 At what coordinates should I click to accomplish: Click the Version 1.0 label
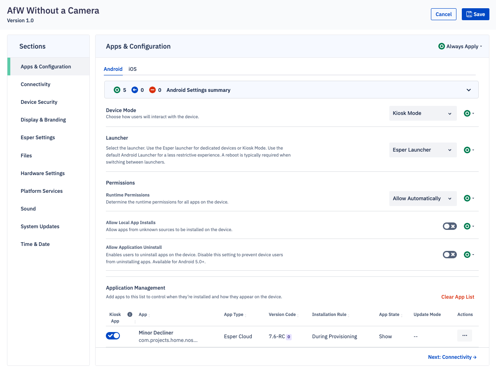[x=21, y=21]
